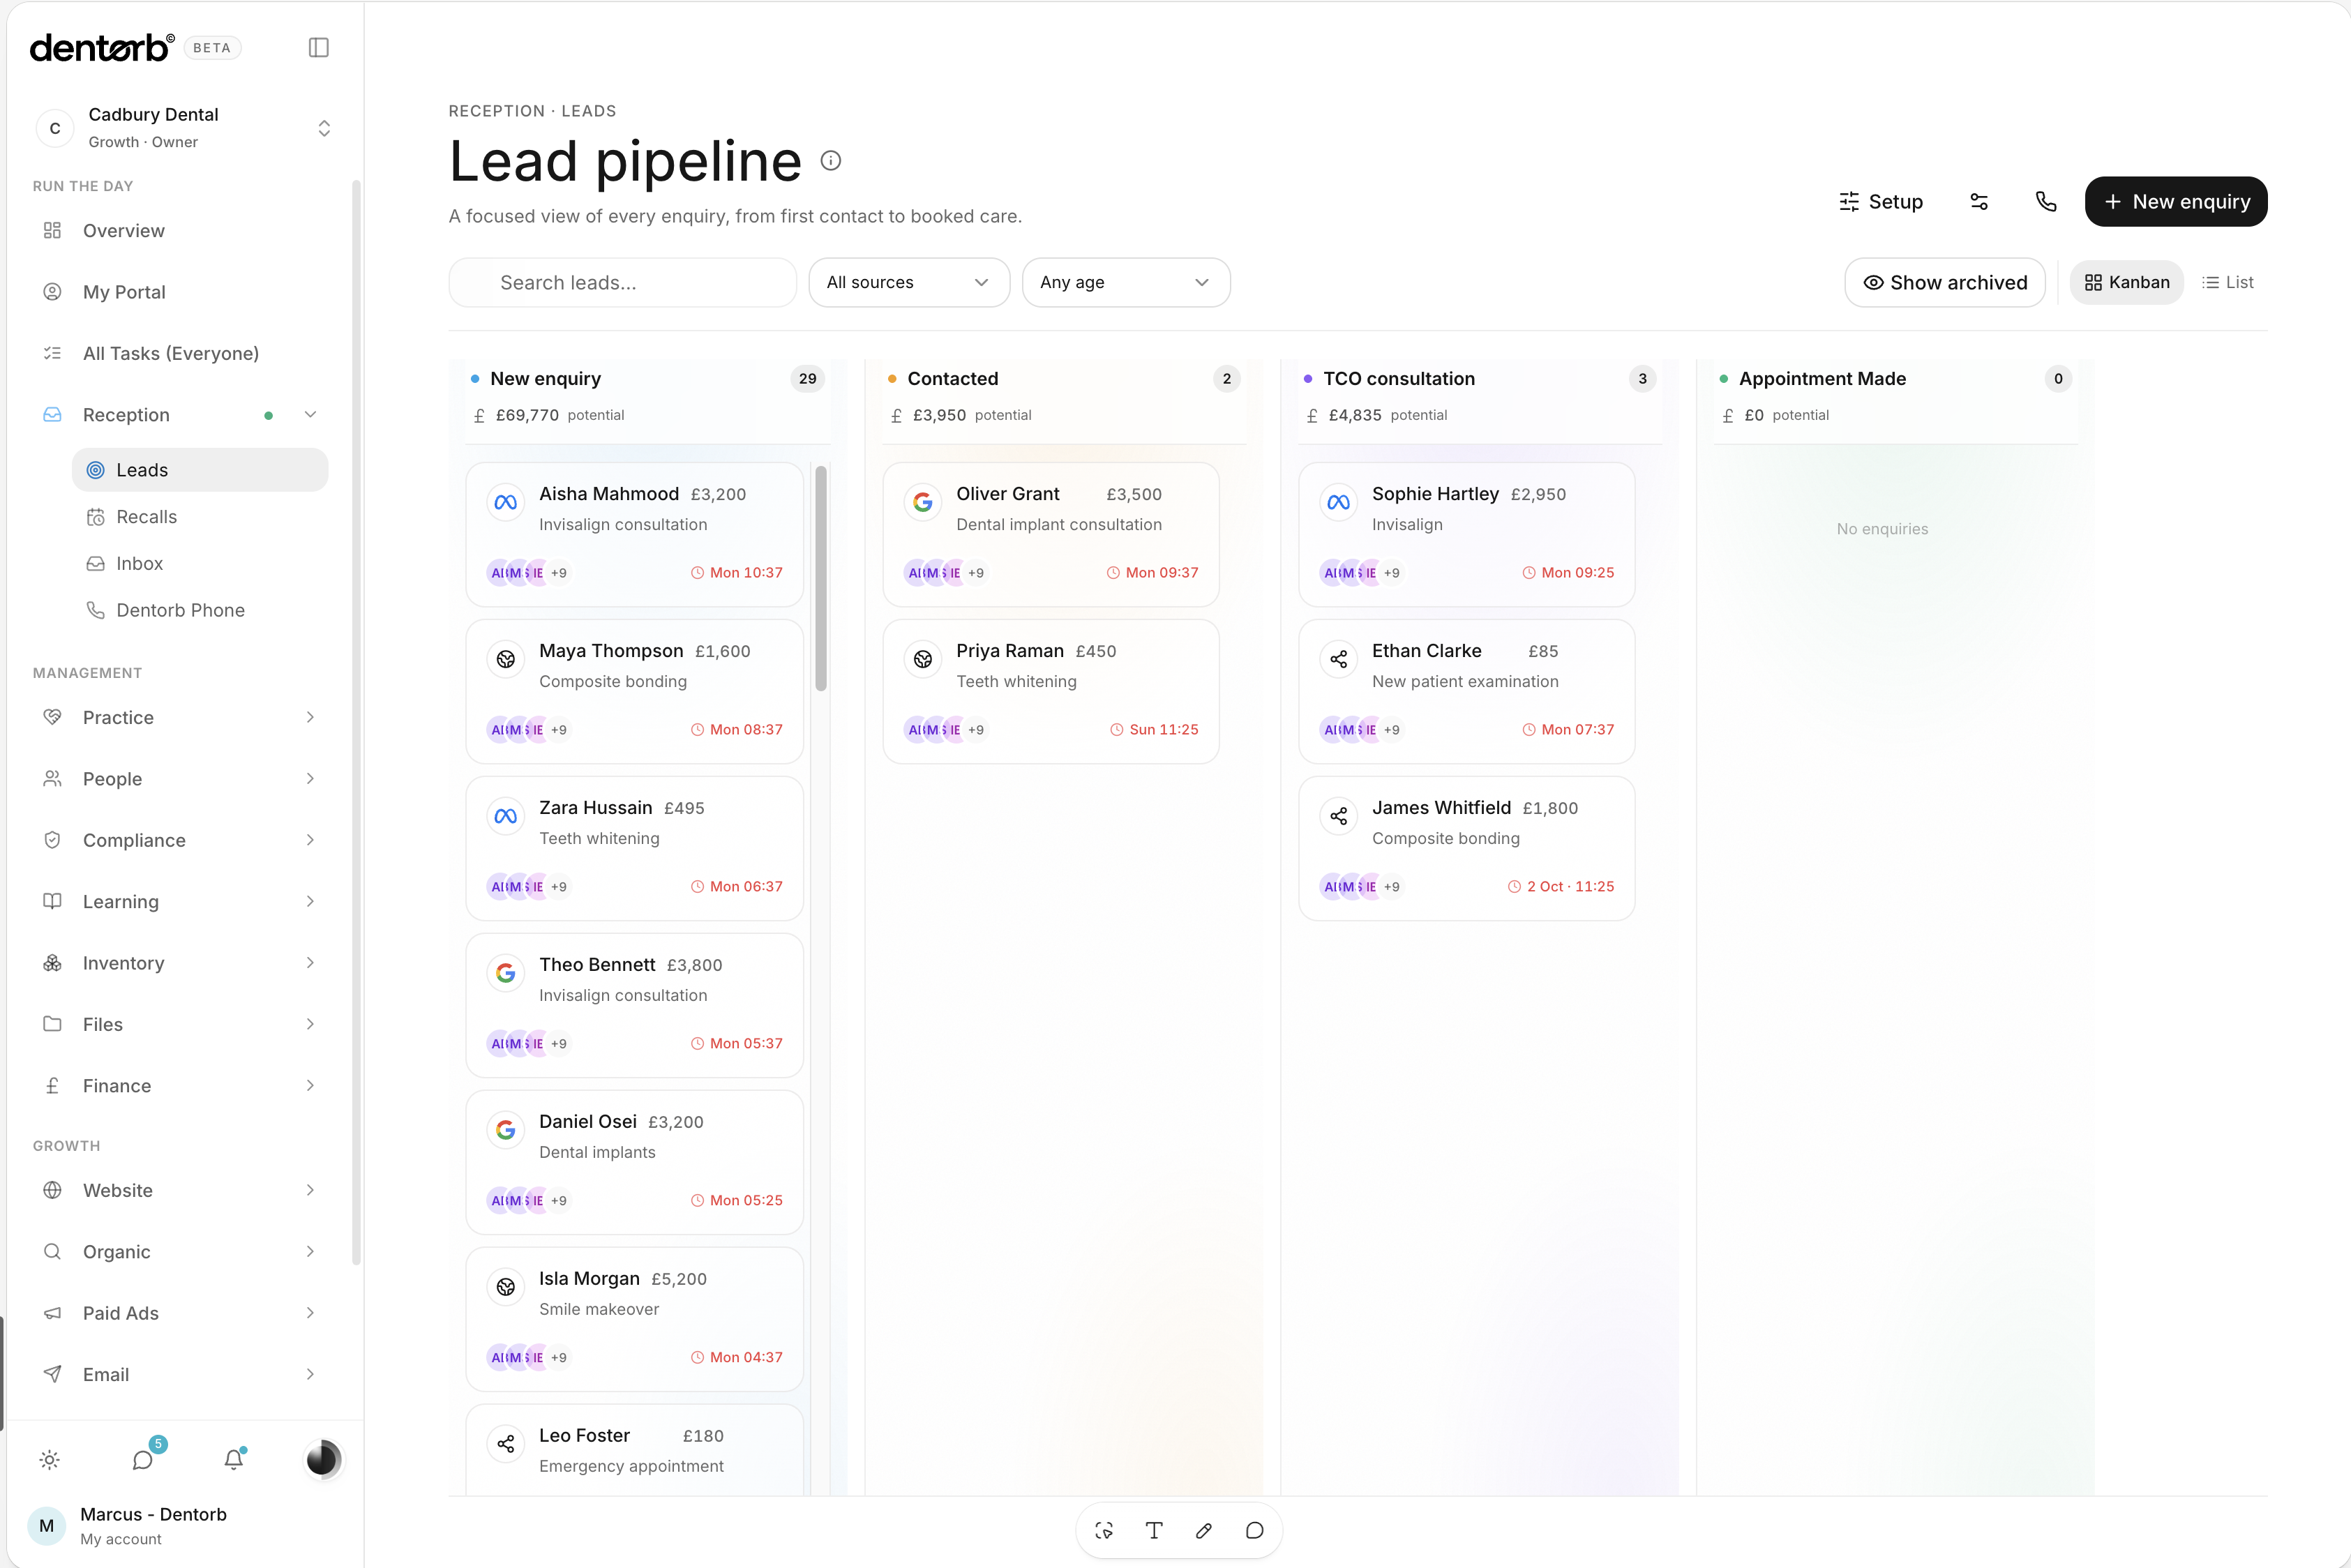Image resolution: width=2351 pixels, height=1568 pixels.
Task: Open the Setup button
Action: (1881, 201)
